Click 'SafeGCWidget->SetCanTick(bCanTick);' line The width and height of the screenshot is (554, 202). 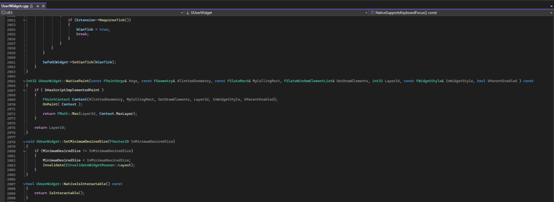[79, 62]
